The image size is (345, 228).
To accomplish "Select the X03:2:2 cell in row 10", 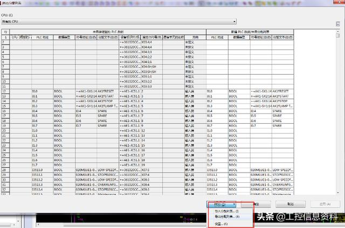I will click(151, 81).
